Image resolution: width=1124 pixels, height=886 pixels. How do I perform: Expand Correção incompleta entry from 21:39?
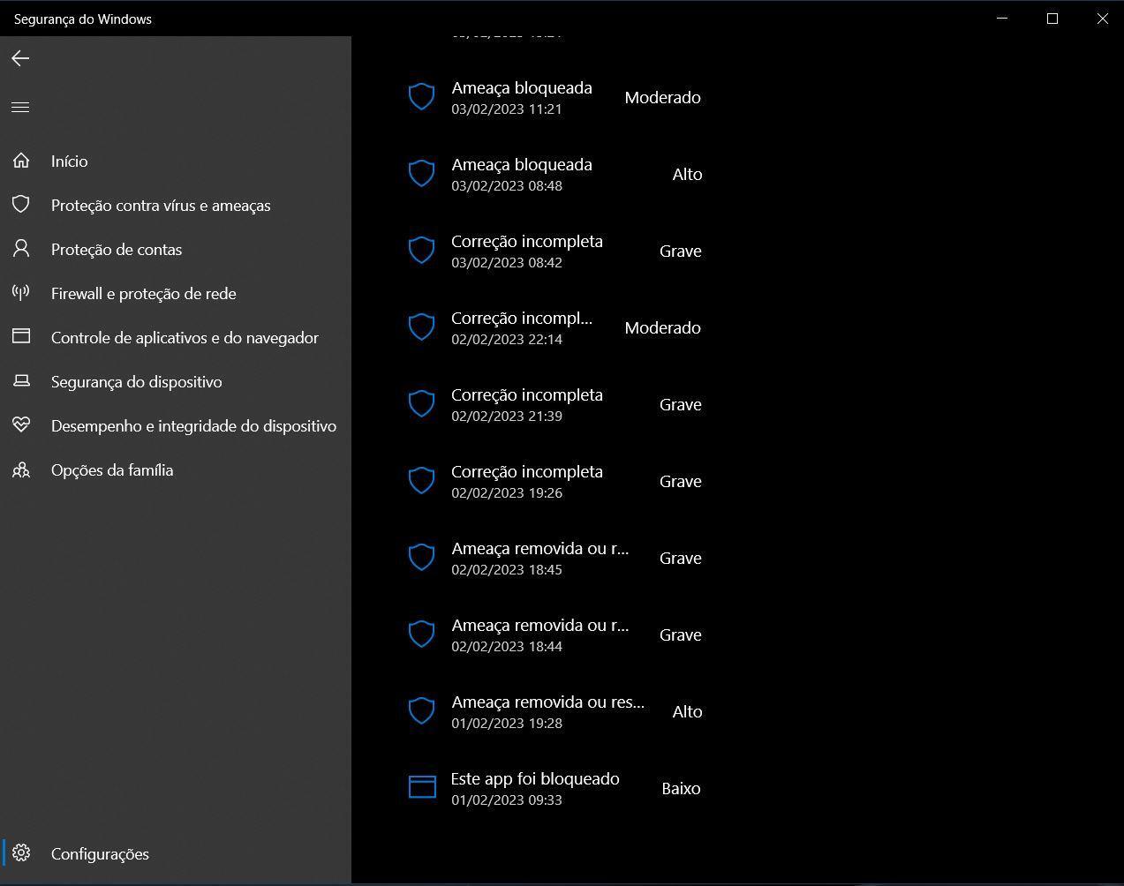click(555, 404)
